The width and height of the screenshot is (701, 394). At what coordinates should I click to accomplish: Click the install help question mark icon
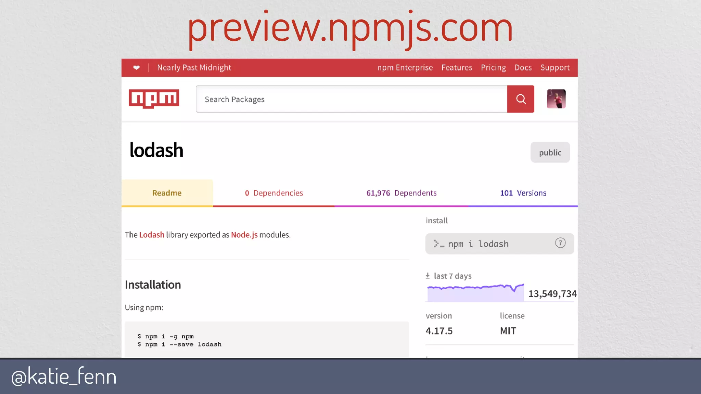(560, 243)
